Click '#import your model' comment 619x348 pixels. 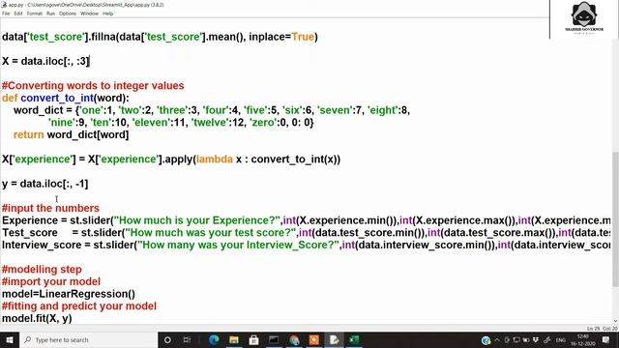point(51,281)
